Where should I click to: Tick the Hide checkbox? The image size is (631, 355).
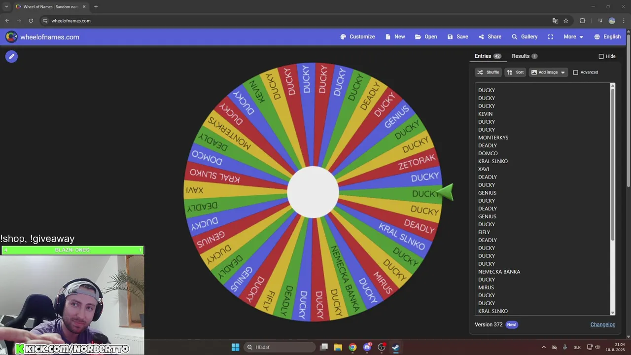[601, 56]
